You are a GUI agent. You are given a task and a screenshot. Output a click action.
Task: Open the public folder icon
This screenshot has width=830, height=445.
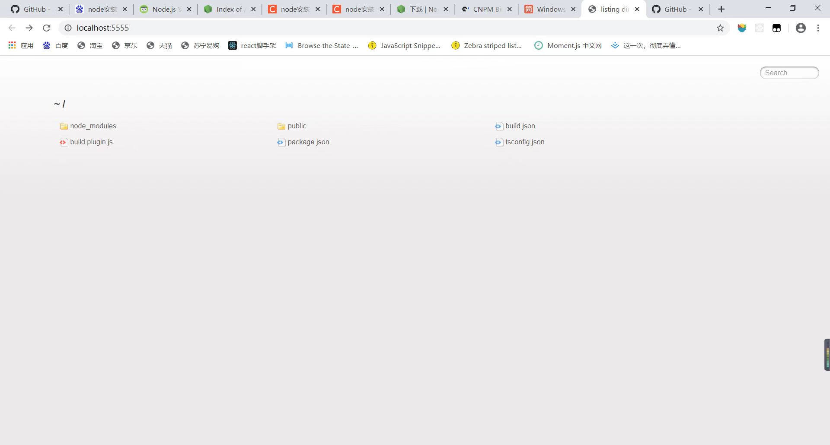click(281, 126)
